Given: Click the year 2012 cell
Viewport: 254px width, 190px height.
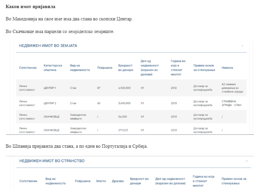Looking at the screenshot, I should point(174,88).
